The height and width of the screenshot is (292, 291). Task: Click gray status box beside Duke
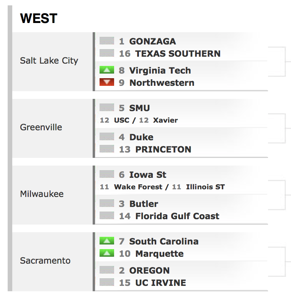[x=107, y=136]
